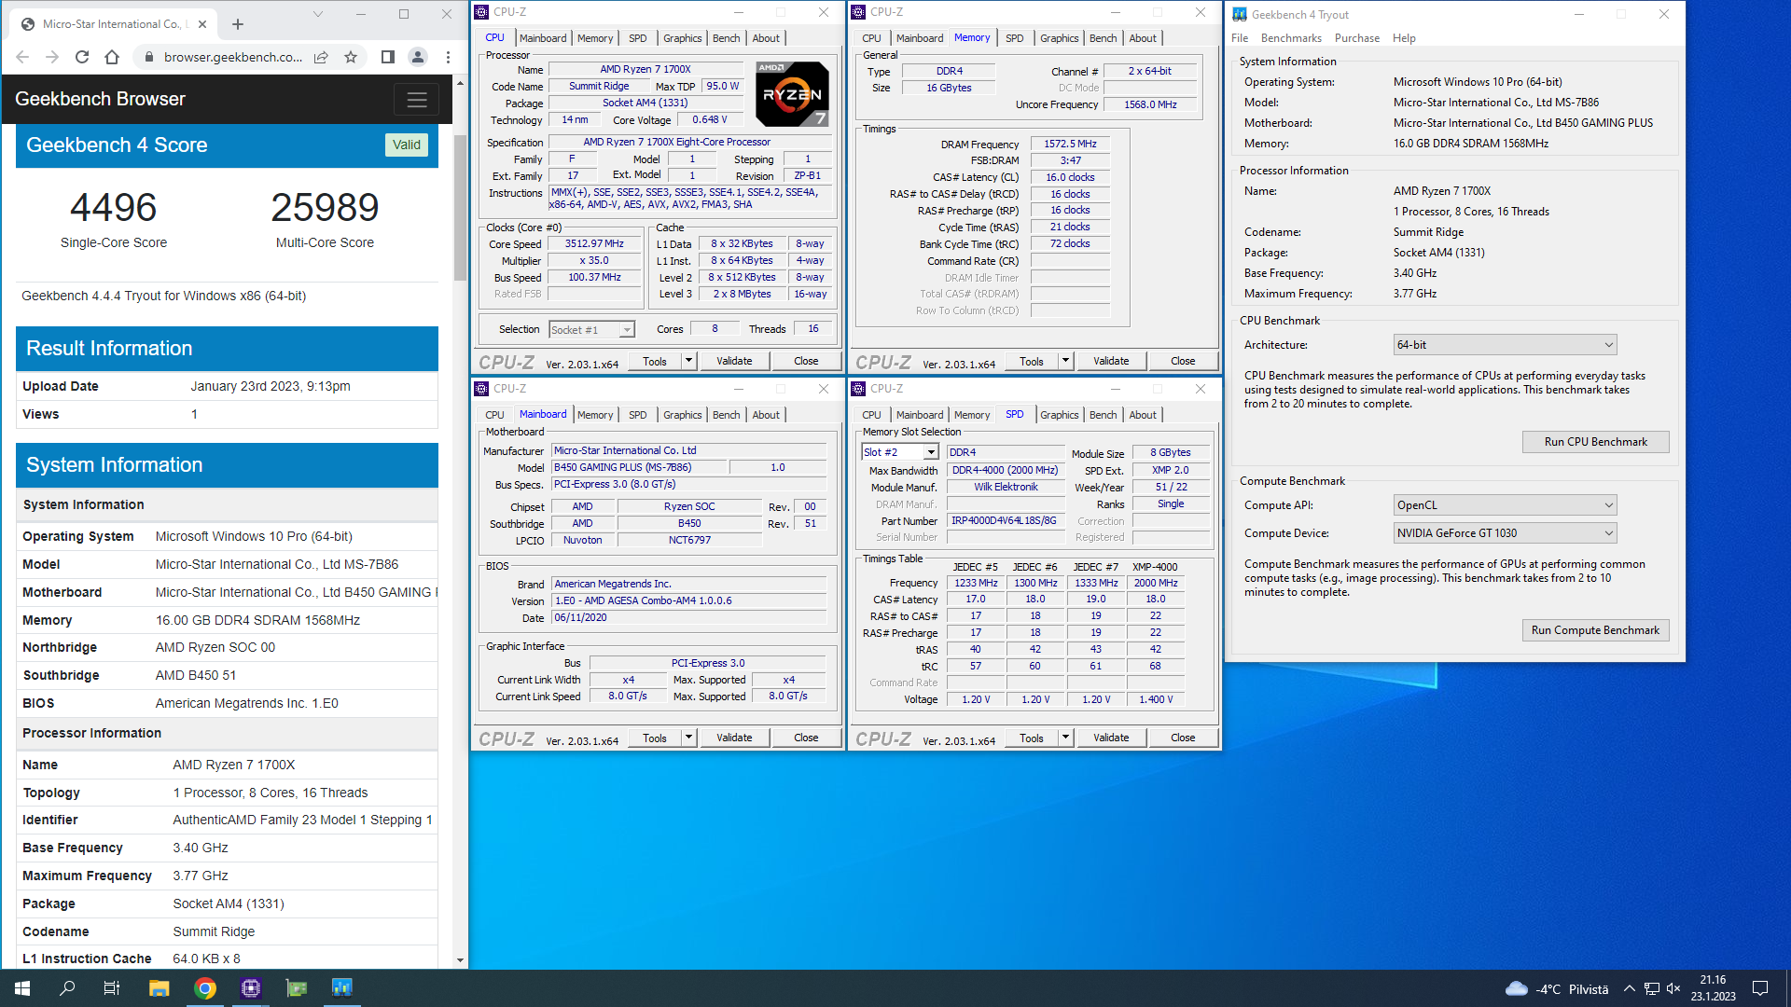The height and width of the screenshot is (1007, 1791).
Task: Bookmark this page with star icon
Action: (351, 57)
